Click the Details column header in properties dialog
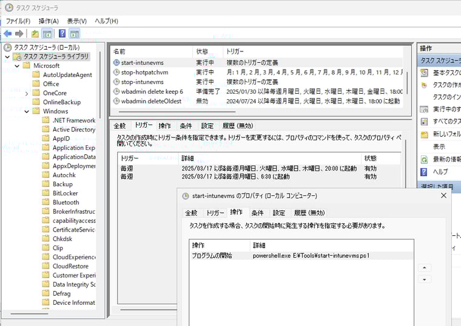This screenshot has height=326, width=461. [332, 246]
